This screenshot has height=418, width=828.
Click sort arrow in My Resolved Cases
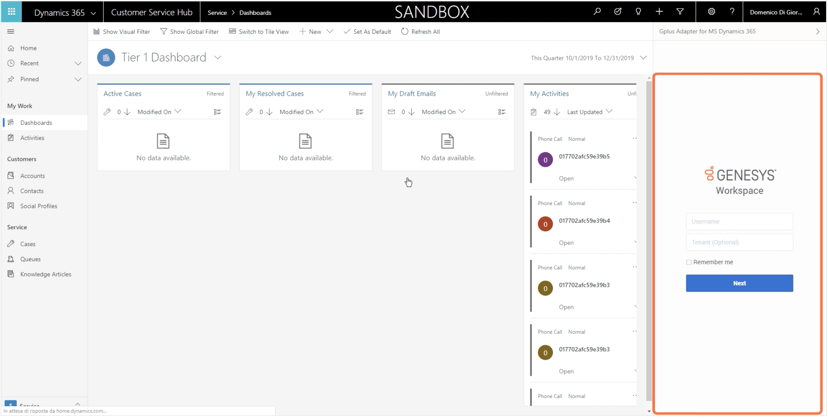coord(269,112)
